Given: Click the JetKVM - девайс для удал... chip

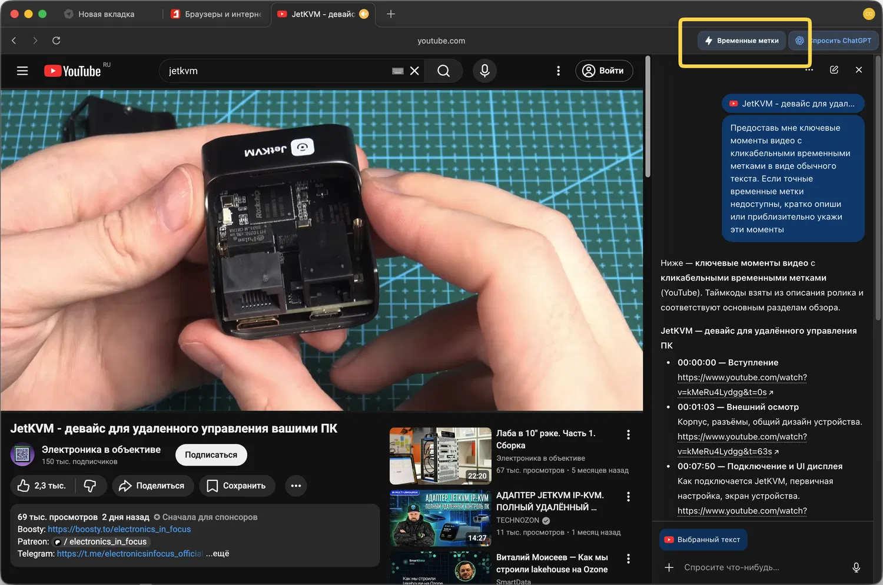Looking at the screenshot, I should coord(793,103).
